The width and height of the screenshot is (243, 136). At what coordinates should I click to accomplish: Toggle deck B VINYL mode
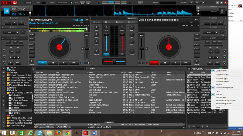197,39
